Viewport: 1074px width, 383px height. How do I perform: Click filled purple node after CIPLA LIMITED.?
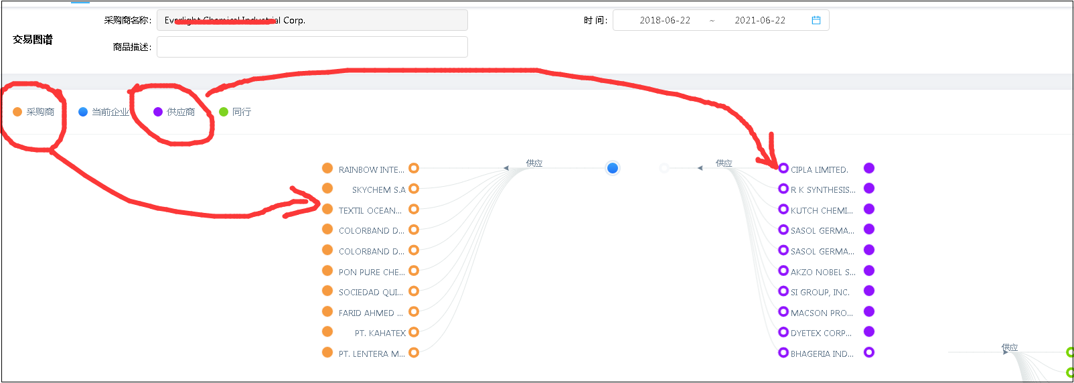coord(869,168)
